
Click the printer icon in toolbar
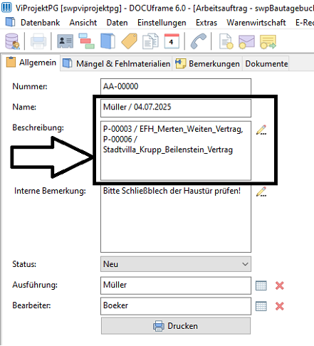pos(38,41)
